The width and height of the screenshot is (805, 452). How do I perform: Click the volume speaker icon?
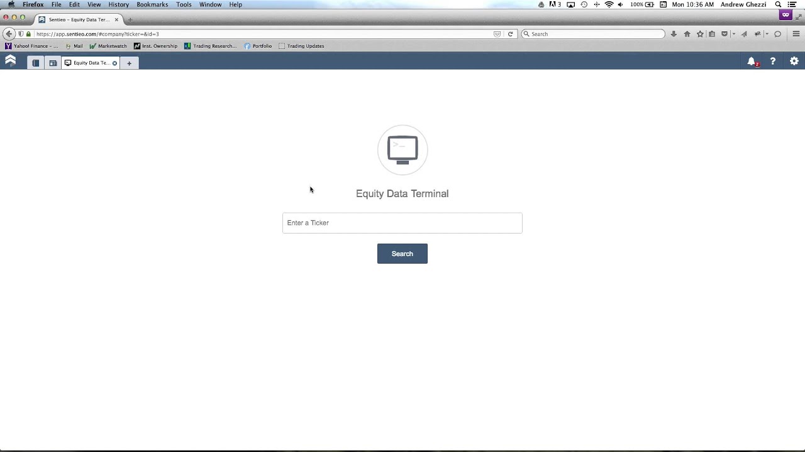[x=621, y=4]
